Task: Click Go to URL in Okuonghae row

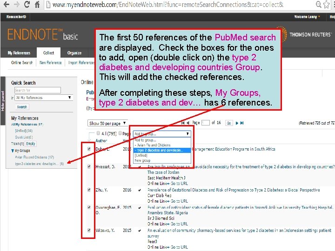Action: click(179, 224)
